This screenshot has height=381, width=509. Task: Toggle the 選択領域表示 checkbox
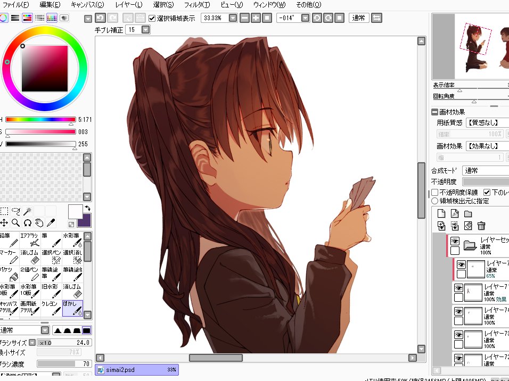pyautogui.click(x=152, y=18)
